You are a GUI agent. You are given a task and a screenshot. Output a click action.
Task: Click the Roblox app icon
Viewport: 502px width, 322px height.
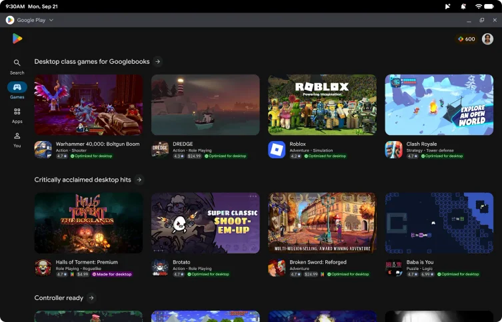coord(277,150)
